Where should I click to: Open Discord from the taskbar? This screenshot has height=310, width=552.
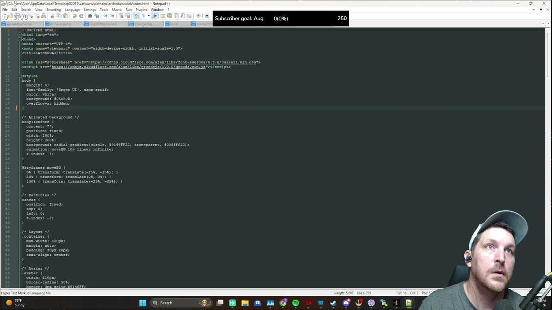pos(346,303)
